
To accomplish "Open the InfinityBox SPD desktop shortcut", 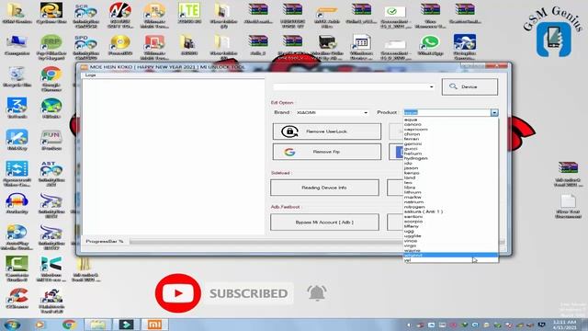I will (85, 47).
